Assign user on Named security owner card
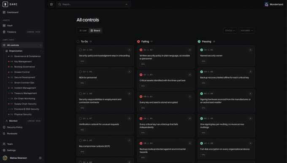Viewport: 287px width, 163px height. click(250, 50)
